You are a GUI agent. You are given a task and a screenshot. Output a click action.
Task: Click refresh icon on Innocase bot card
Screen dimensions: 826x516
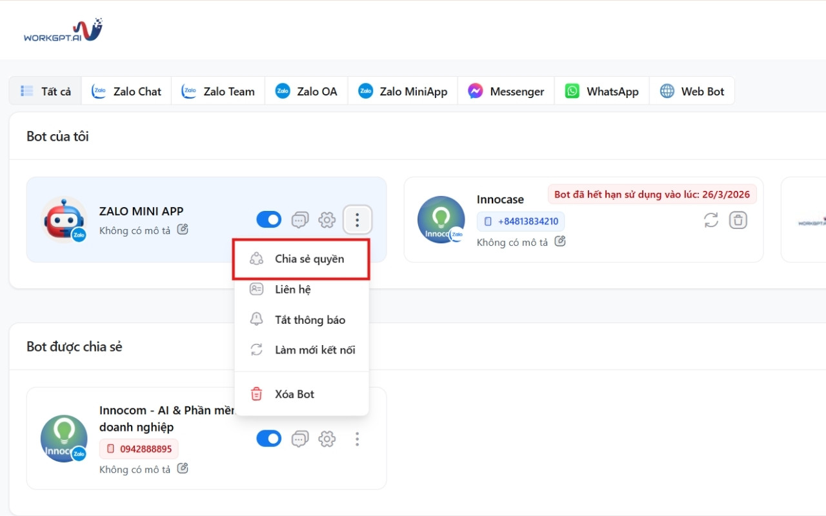coord(711,220)
